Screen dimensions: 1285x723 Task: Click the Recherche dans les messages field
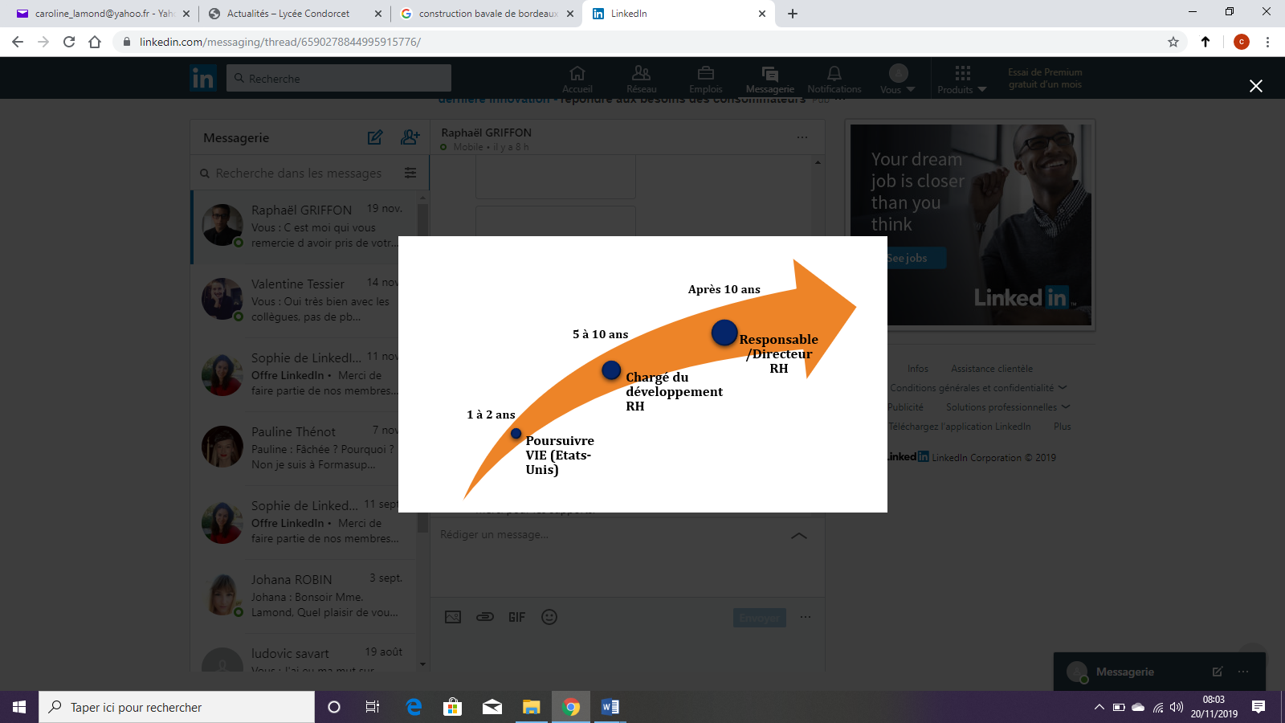[x=299, y=174]
